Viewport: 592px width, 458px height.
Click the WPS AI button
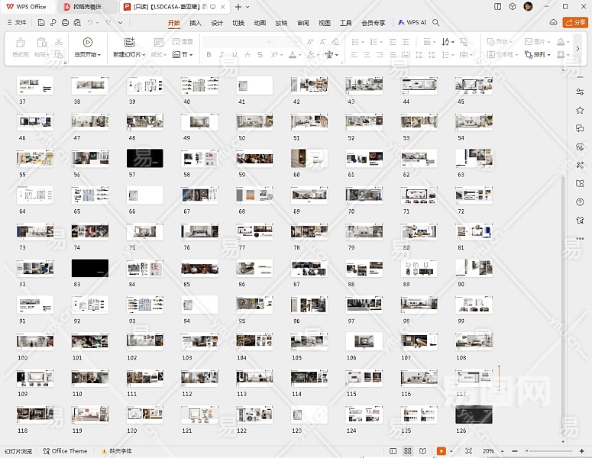[412, 23]
